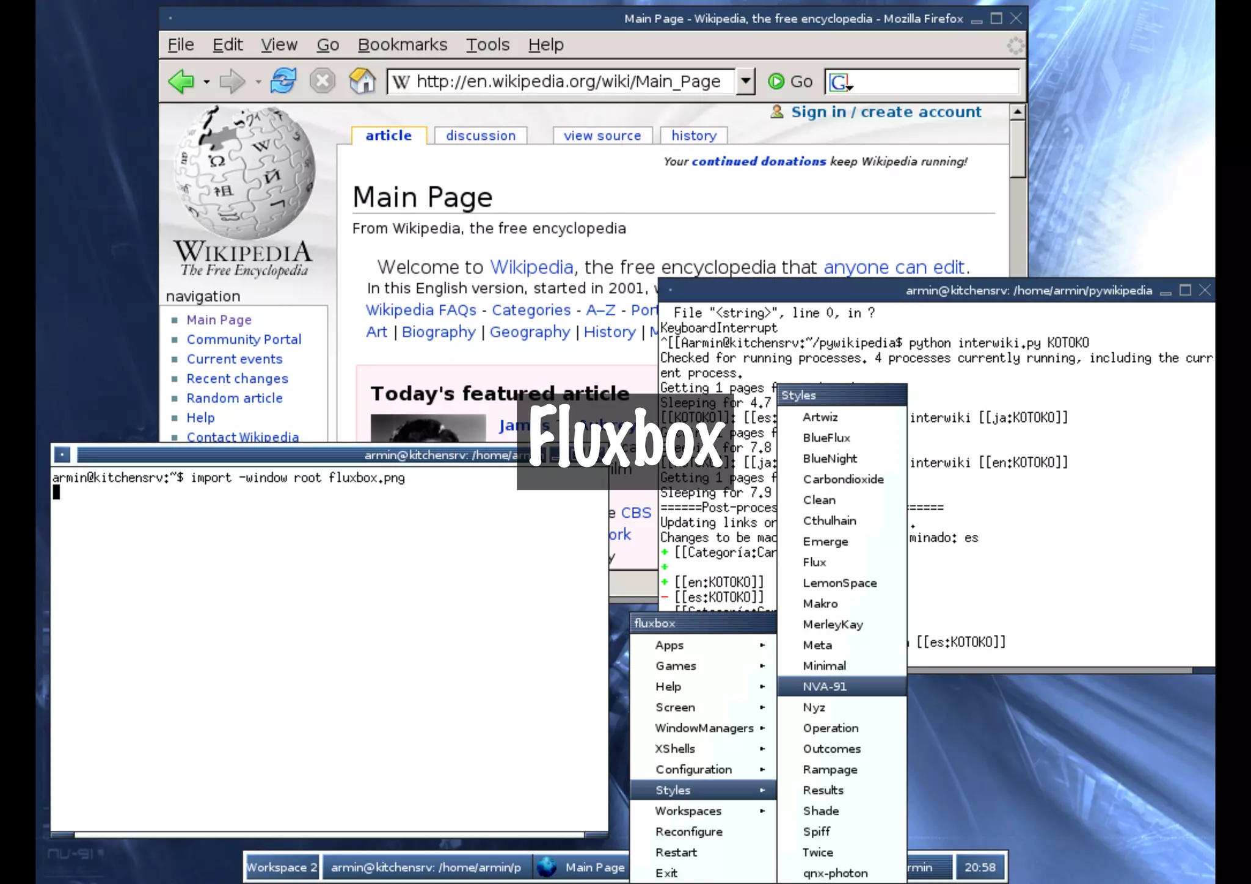
Task: Click the Biography category link
Action: 439,332
